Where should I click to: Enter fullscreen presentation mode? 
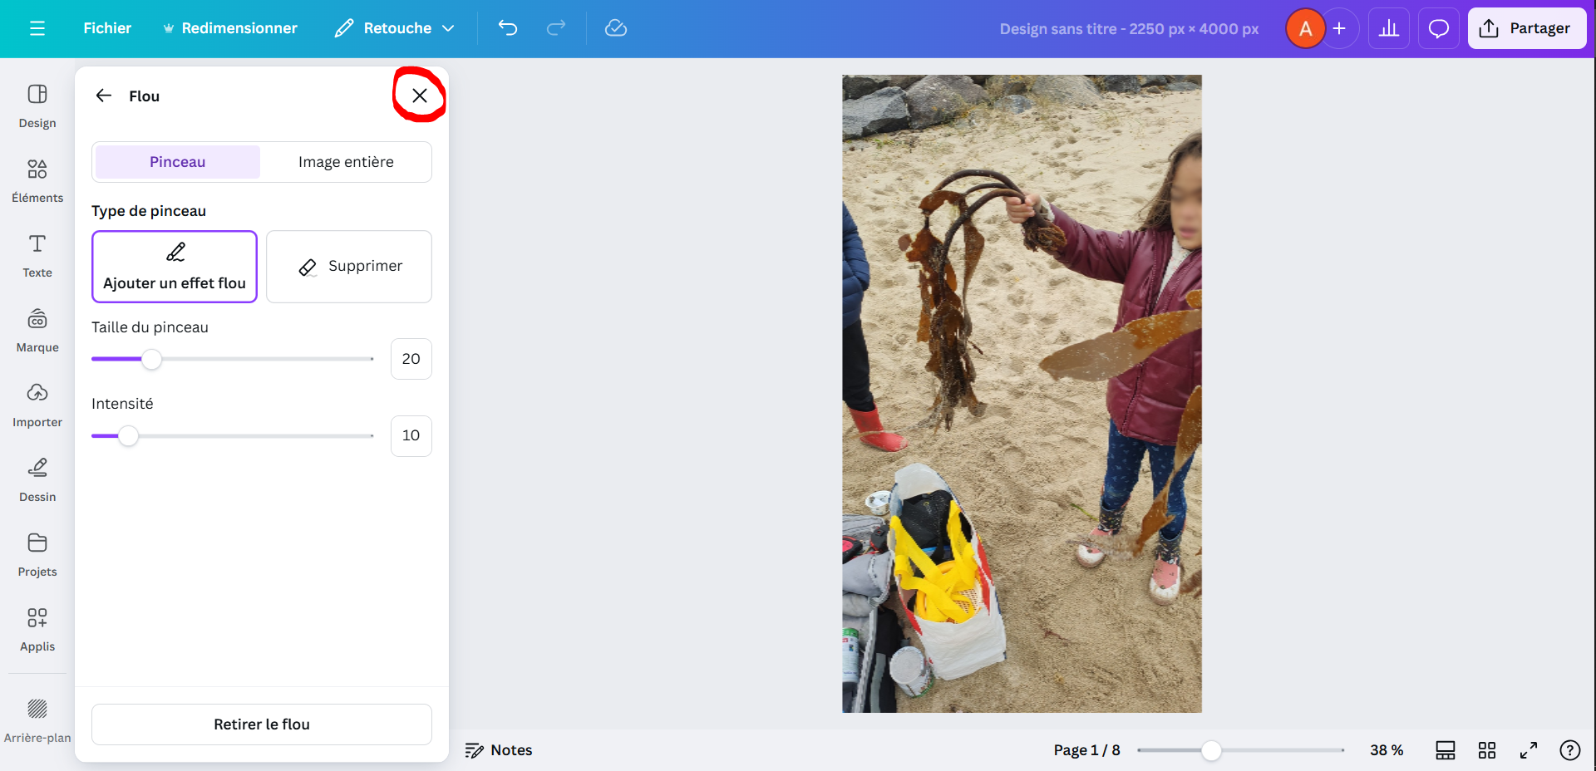click(x=1528, y=750)
